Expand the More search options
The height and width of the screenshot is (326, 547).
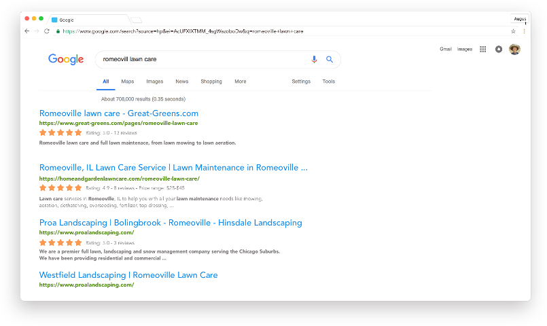pos(241,81)
